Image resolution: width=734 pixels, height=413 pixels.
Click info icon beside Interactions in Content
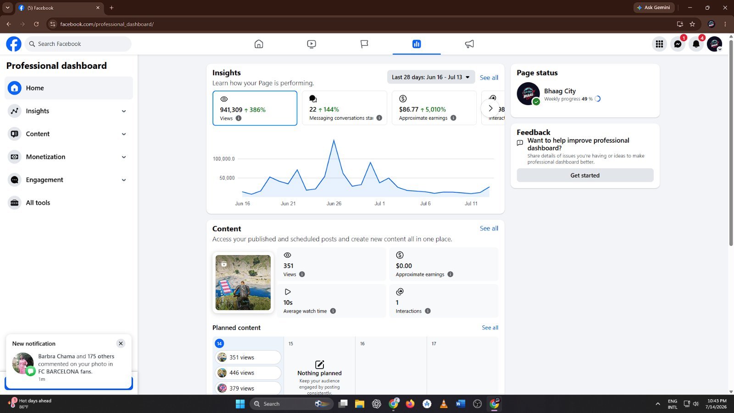[x=428, y=311]
